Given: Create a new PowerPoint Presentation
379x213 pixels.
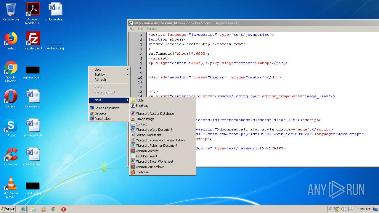Looking at the screenshot, I should point(163,140).
